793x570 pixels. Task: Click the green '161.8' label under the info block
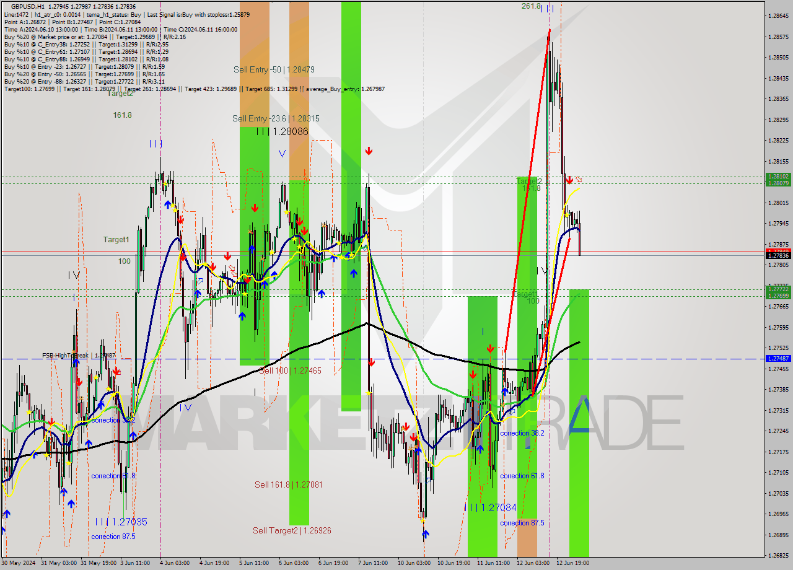tap(122, 115)
